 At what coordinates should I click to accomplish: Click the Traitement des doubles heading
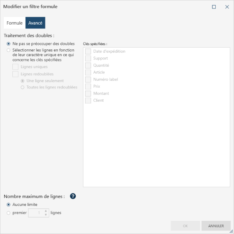[29, 35]
